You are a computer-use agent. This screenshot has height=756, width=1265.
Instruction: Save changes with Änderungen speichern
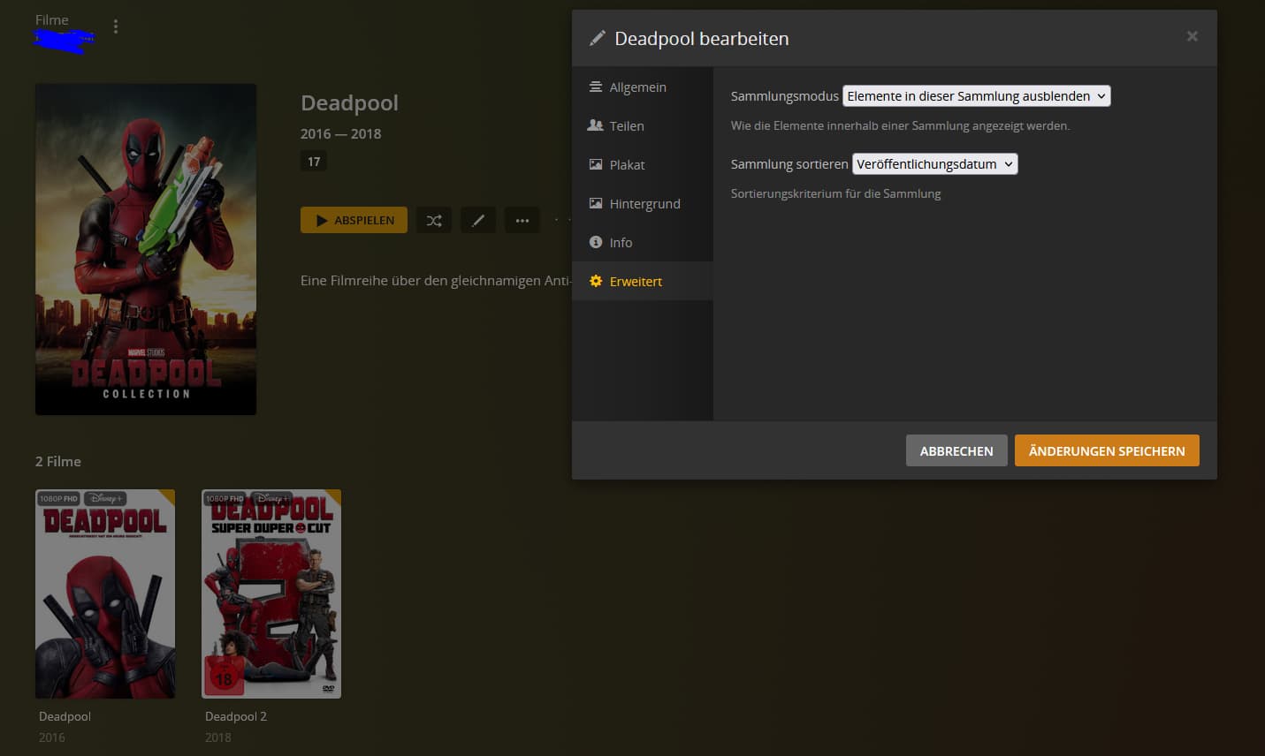1107,450
